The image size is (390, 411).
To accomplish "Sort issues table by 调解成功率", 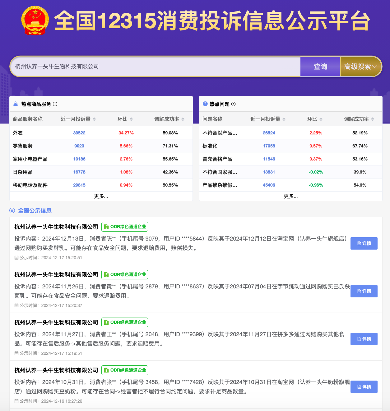I will point(373,119).
